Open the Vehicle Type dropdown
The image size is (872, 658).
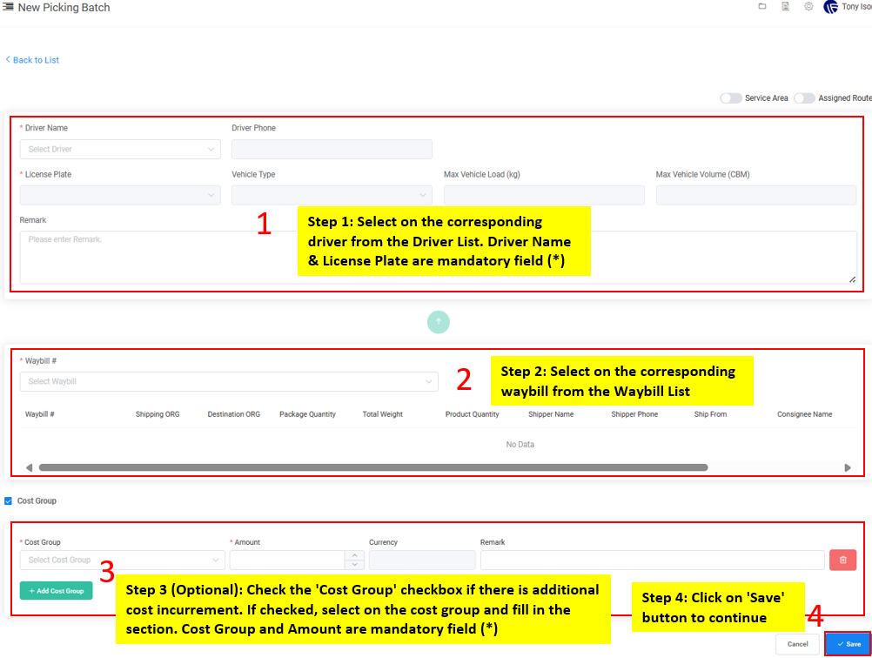[x=332, y=195]
